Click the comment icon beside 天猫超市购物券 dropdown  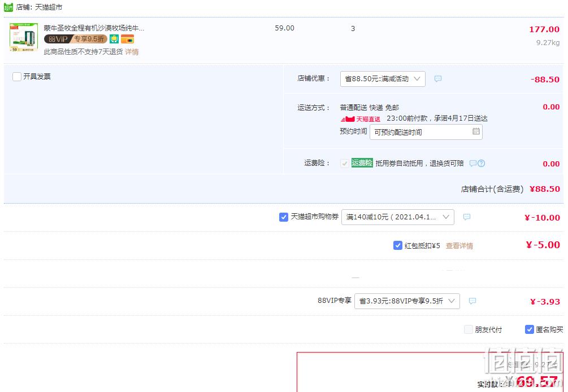point(467,217)
